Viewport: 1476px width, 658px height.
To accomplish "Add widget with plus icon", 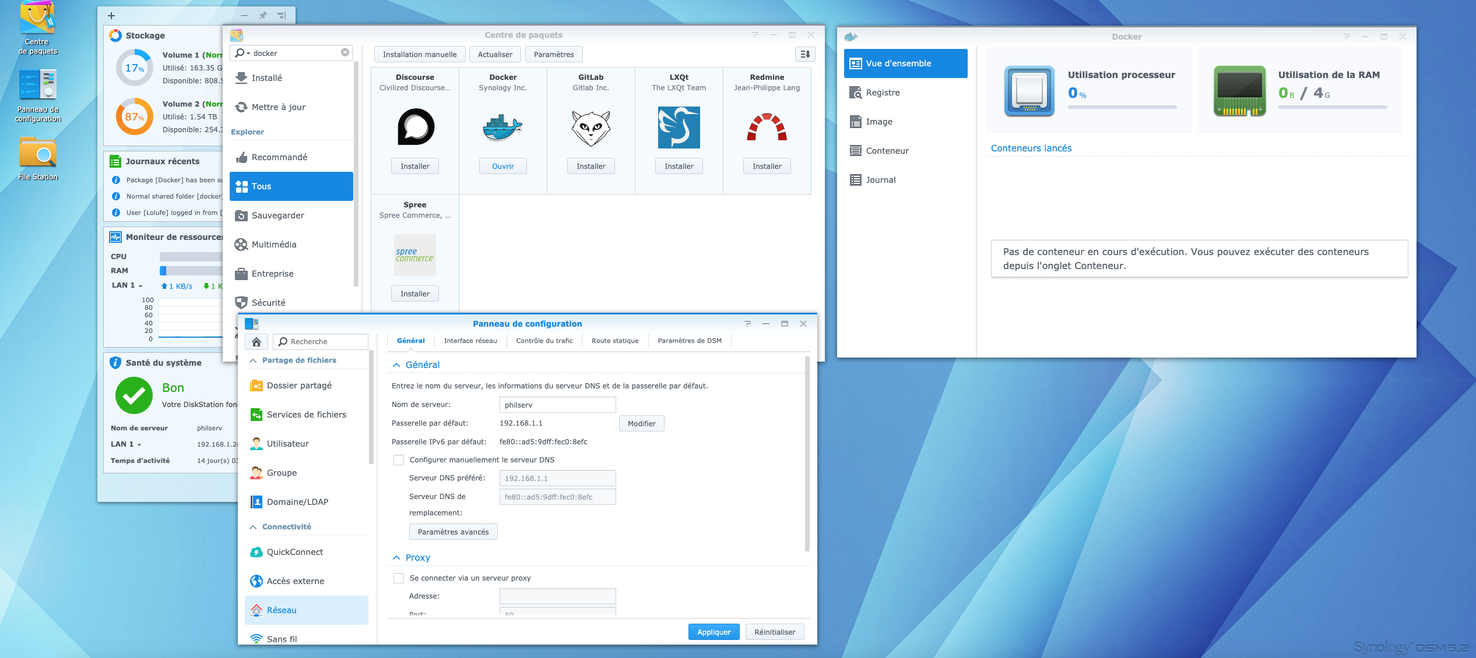I will (x=111, y=16).
